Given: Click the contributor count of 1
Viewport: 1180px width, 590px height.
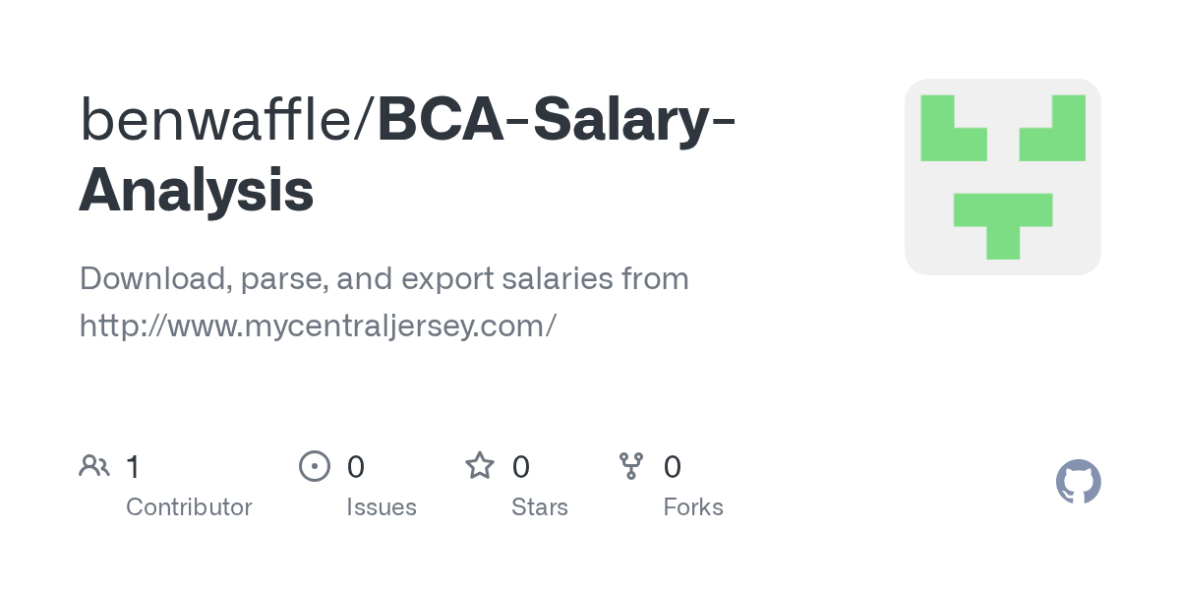Looking at the screenshot, I should (133, 466).
